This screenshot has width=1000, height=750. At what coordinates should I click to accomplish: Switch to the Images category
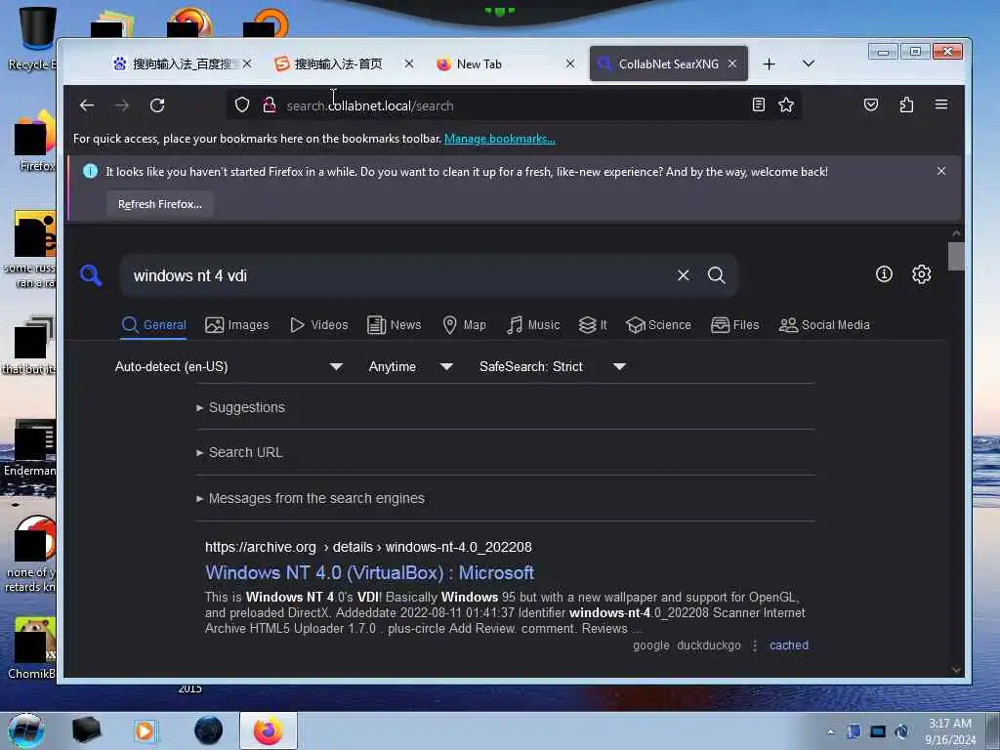click(236, 324)
